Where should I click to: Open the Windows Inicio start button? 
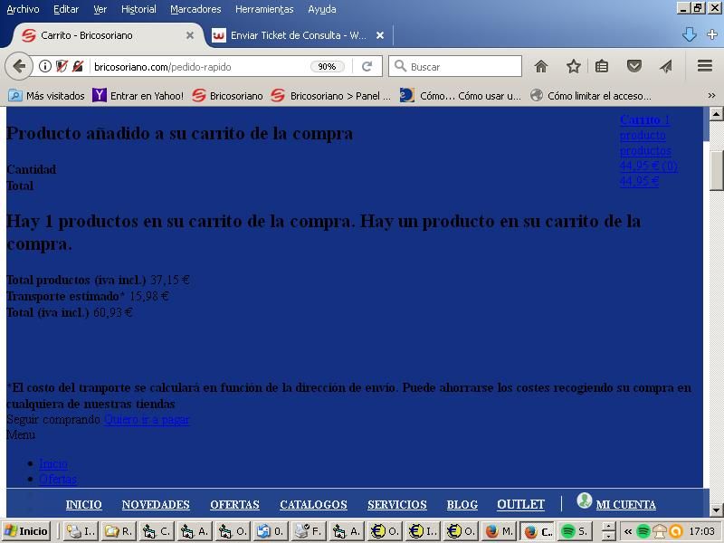[x=26, y=531]
